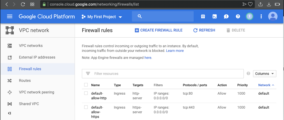This screenshot has height=120, width=284.
Task: Follow the Learn more link
Action: pyautogui.click(x=175, y=51)
